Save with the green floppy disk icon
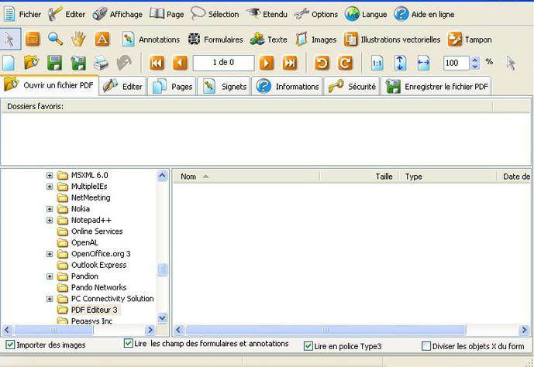 [54, 63]
